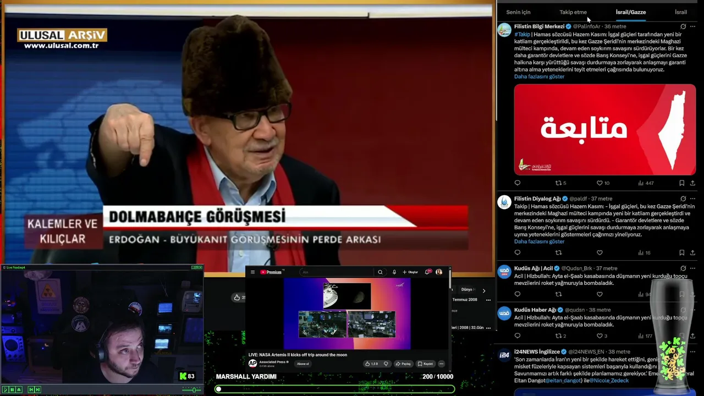Open Associated Press channel avatar
Image resolution: width=704 pixels, height=396 pixels.
252,364
